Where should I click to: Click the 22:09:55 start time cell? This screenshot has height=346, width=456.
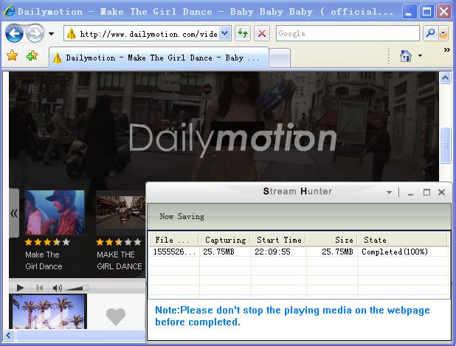(x=272, y=252)
